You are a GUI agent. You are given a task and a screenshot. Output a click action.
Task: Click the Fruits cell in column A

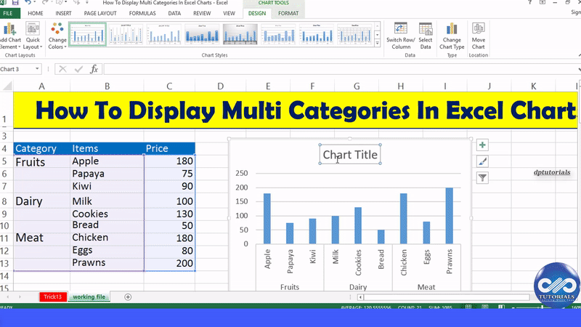pyautogui.click(x=42, y=161)
